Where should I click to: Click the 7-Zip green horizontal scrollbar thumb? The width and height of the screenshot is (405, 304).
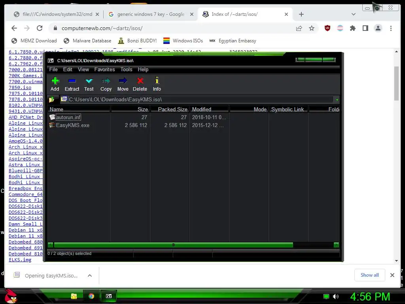(173, 245)
